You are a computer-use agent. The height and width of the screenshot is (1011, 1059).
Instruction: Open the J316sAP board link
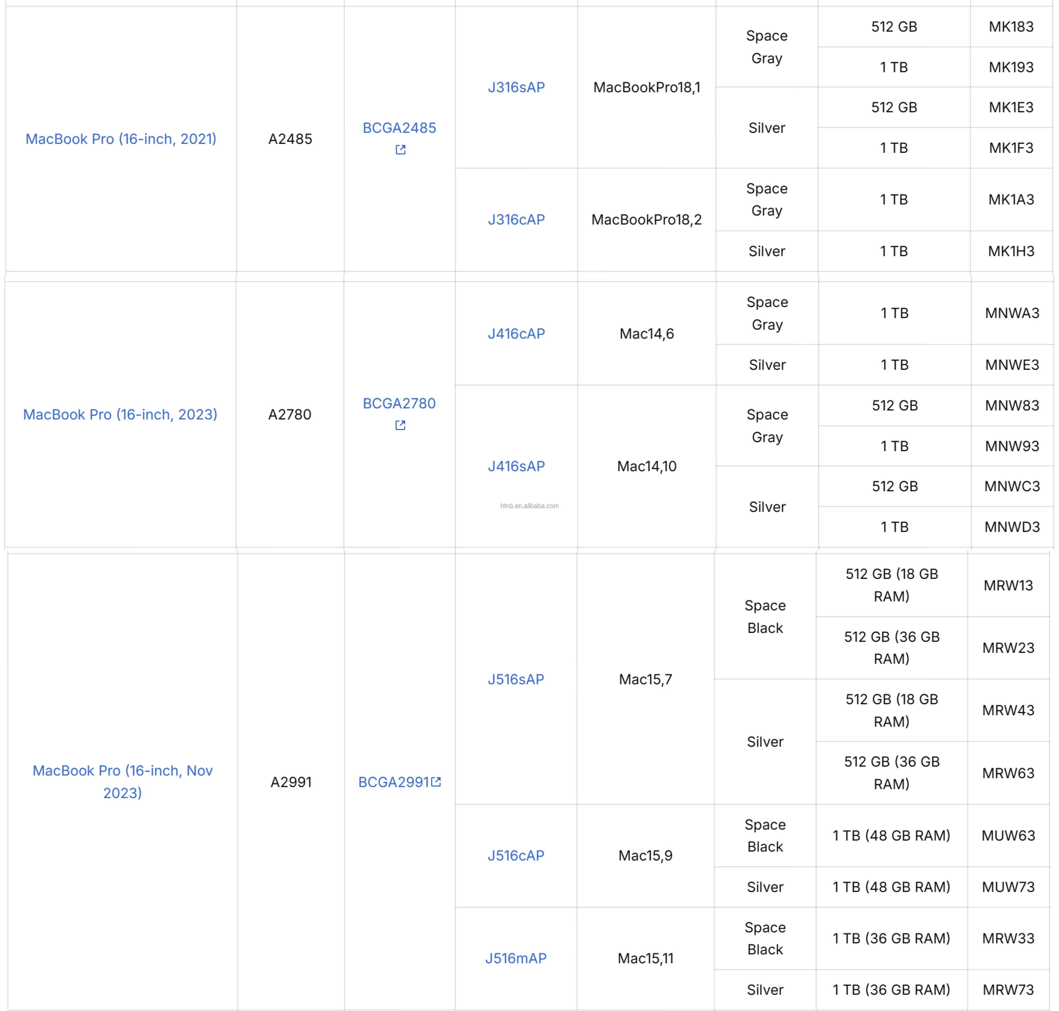click(516, 87)
